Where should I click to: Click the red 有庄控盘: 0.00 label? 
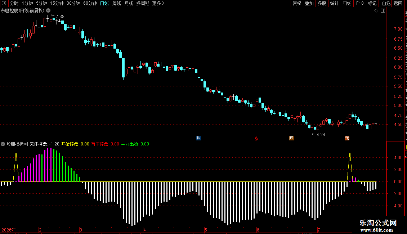[105, 144]
